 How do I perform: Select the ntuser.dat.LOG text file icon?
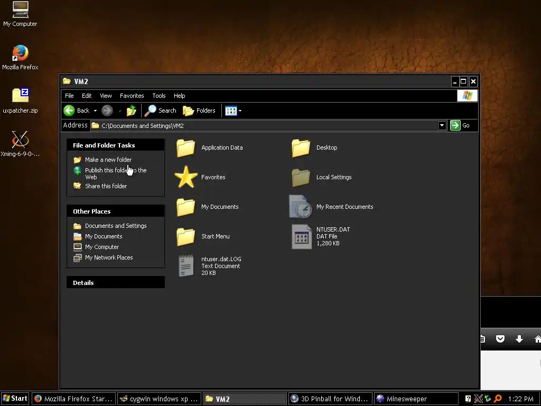[x=186, y=266]
